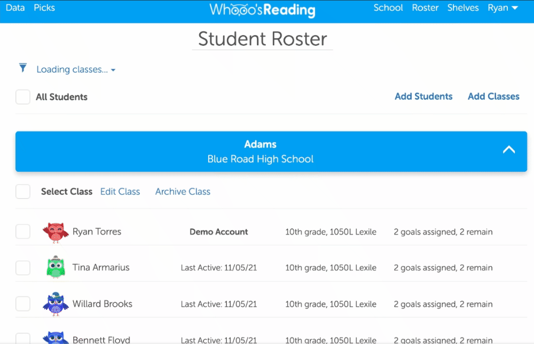
Task: Open the Loading classes filter dropdown
Action: coord(76,70)
